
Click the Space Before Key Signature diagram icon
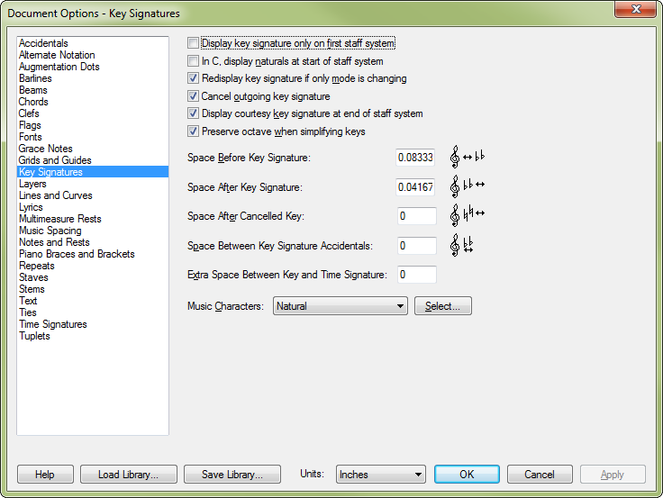click(x=468, y=157)
